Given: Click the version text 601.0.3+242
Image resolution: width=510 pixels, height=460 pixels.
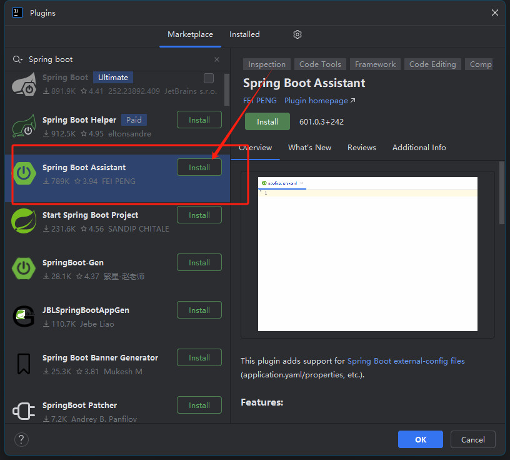Looking at the screenshot, I should [321, 122].
